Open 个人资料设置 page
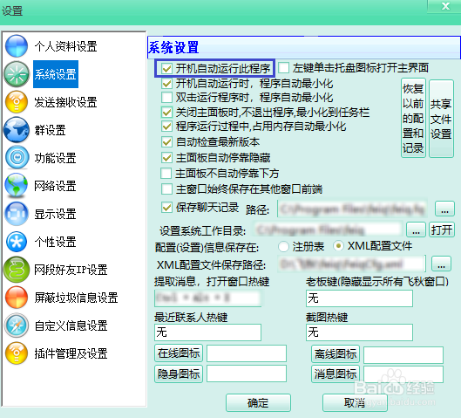Viewport: 461px width, 418px height. pos(65,46)
